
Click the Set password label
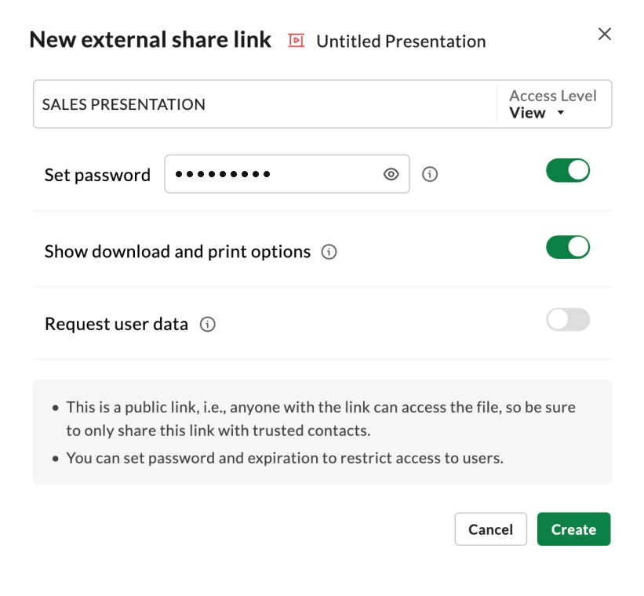[97, 175]
